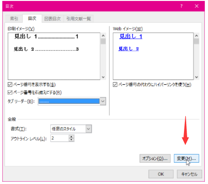Click the アウトライン レベル number field

[60, 138]
